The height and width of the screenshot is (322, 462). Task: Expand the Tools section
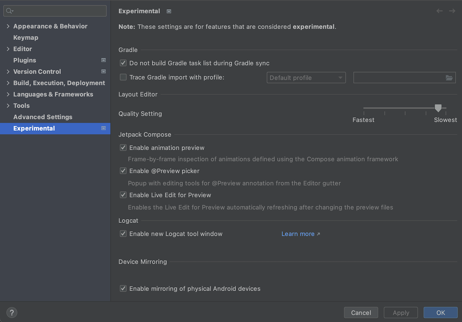(x=8, y=105)
